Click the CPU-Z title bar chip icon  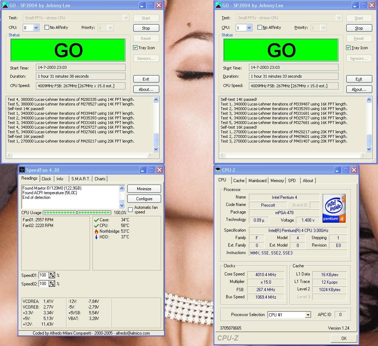tap(218, 170)
